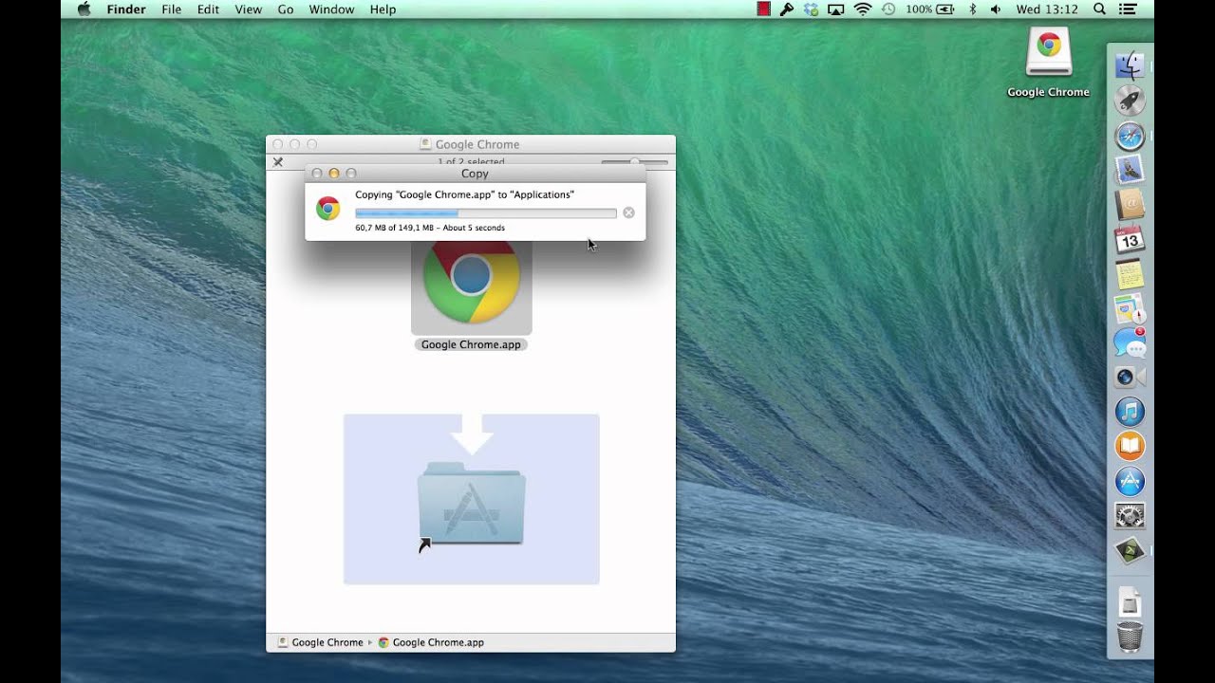Open the Apple menu
Image resolution: width=1215 pixels, height=683 pixels.
point(84,9)
